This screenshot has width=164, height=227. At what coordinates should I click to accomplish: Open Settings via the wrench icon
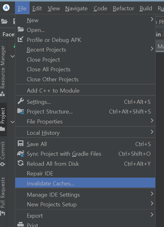tap(21, 101)
